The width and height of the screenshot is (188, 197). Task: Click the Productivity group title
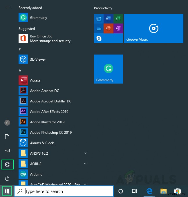pyautogui.click(x=103, y=8)
